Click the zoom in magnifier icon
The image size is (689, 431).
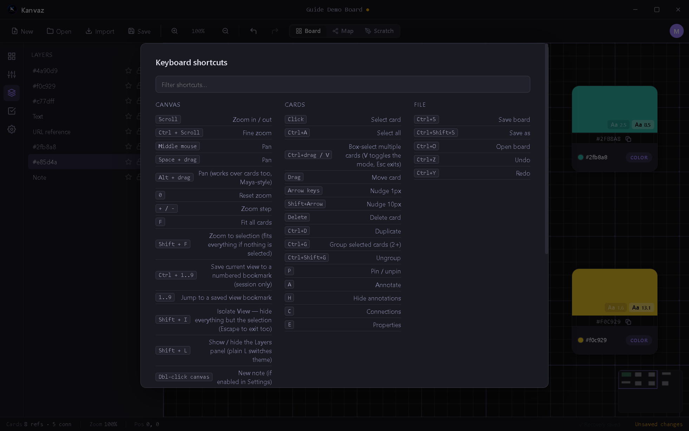point(175,31)
